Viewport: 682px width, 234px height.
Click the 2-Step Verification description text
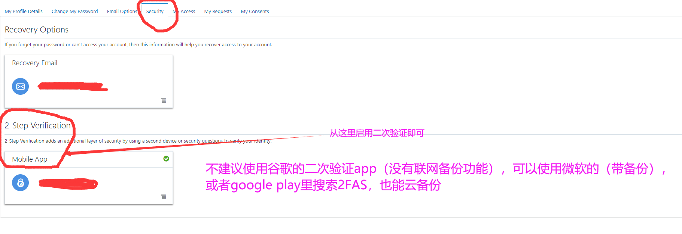coord(138,141)
